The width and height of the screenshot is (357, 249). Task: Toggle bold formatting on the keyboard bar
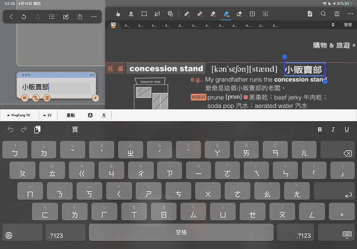320,129
